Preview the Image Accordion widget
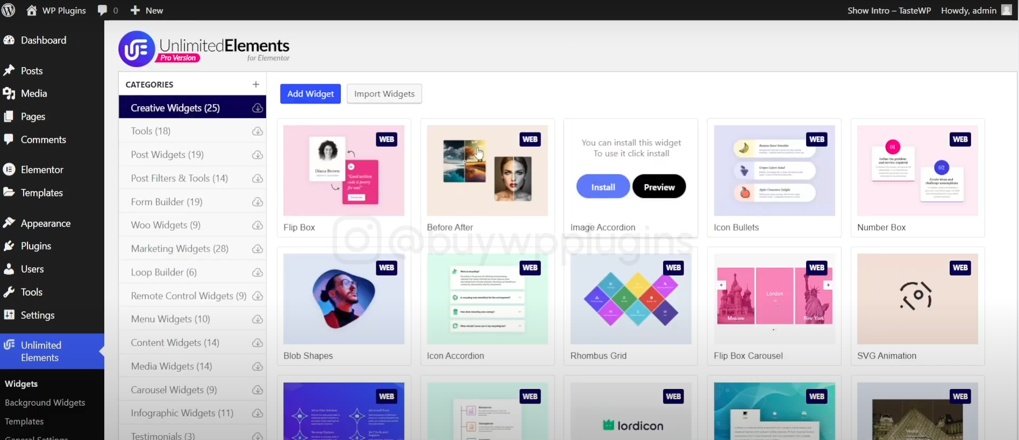The height and width of the screenshot is (440, 1019). [x=659, y=187]
